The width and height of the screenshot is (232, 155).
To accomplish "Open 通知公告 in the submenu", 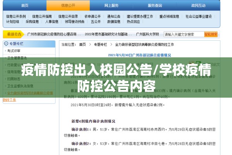I will [x=114, y=16].
